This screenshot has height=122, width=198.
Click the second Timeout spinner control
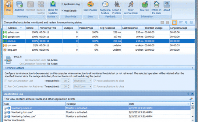click(69, 87)
